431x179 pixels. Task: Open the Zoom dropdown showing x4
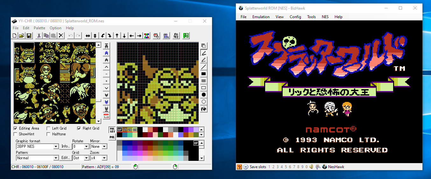pyautogui.click(x=104, y=158)
